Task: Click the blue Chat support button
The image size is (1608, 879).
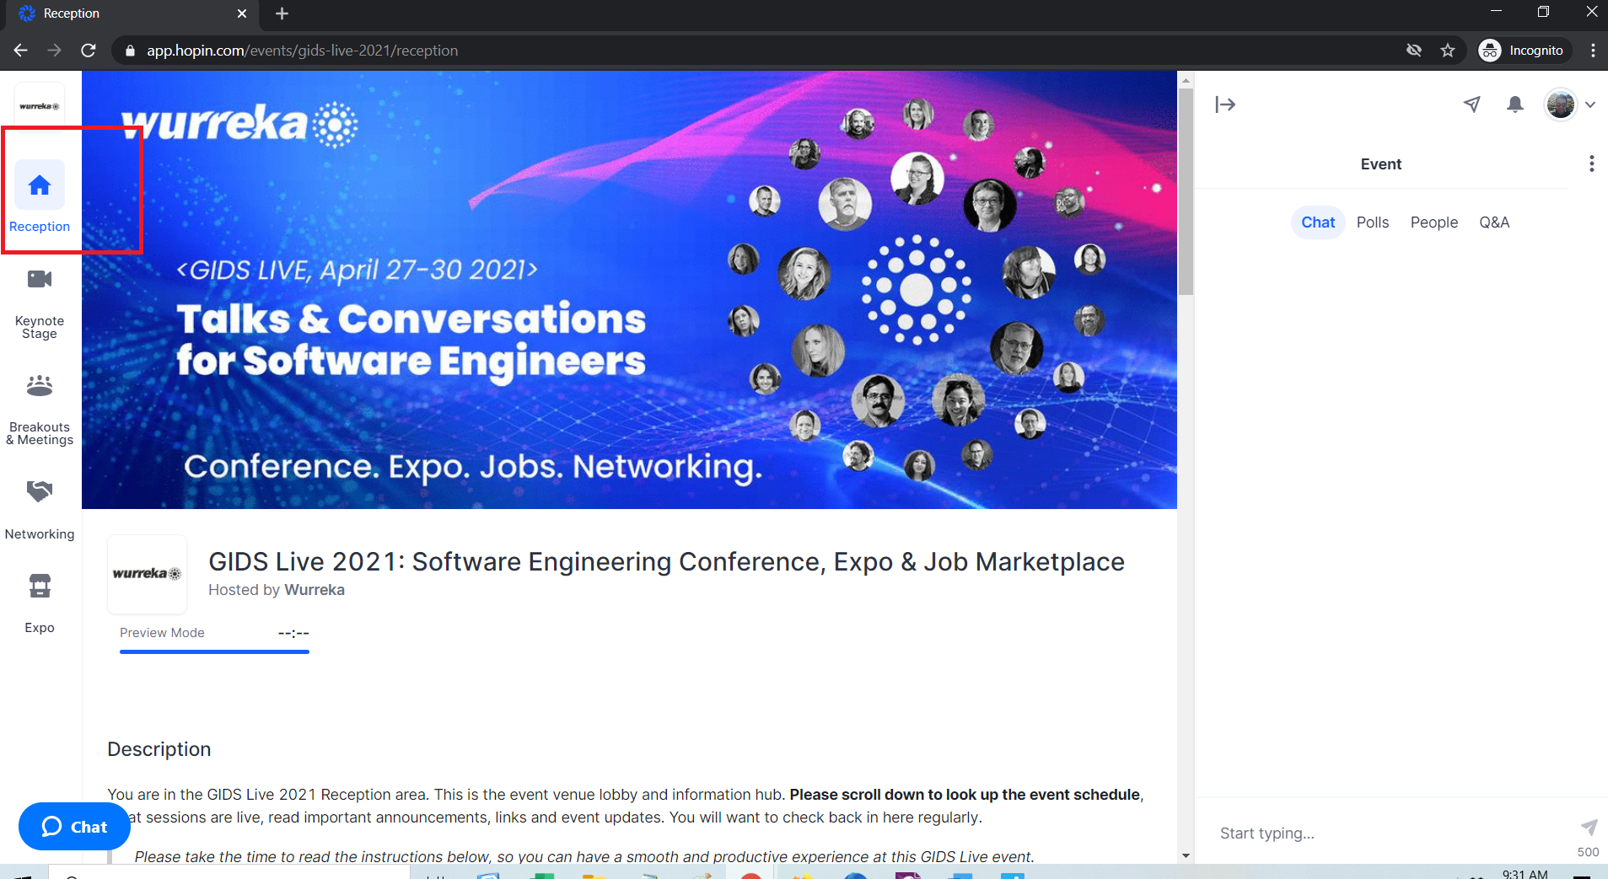Action: tap(74, 827)
